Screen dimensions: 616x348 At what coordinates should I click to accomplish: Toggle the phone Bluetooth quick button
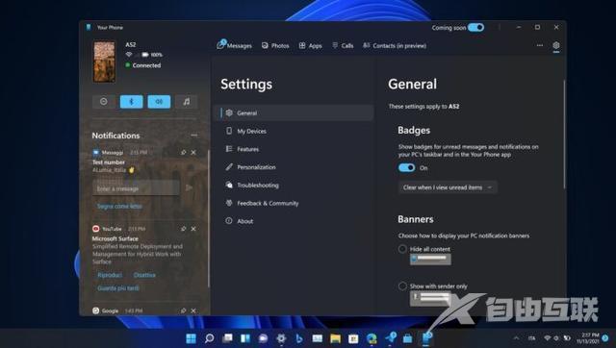pos(131,102)
